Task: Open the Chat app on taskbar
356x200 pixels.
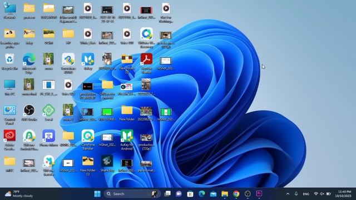Action: 179,194
